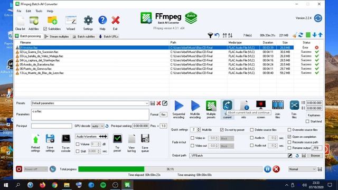The width and height of the screenshot is (338, 190).
Task: Edit preset with pencil icon beside Presets
Action: click(165, 103)
